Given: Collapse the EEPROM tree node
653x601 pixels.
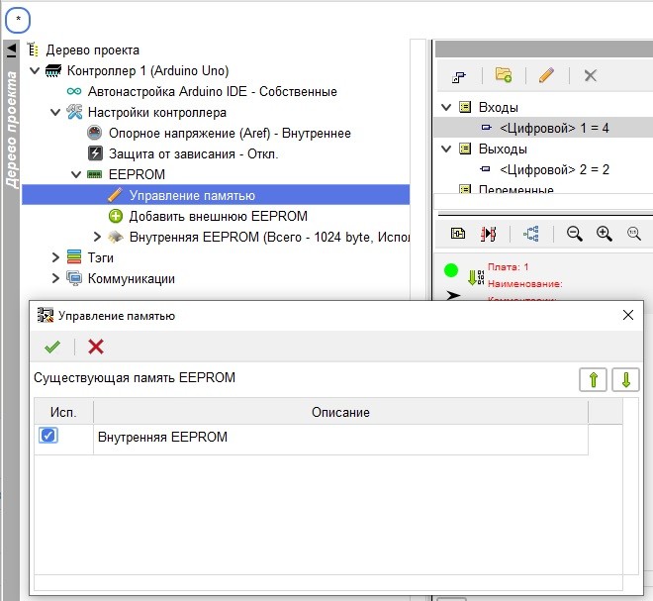Looking at the screenshot, I should coord(76,174).
